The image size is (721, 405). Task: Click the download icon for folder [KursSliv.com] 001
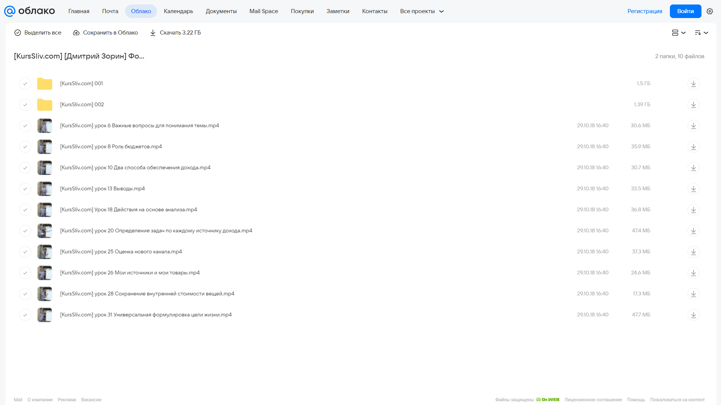coord(693,83)
